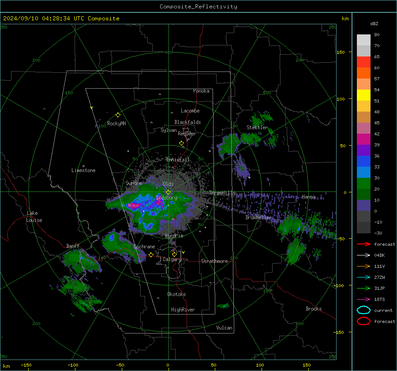
Task: Click the HighRiver city label
Action: coord(183,310)
